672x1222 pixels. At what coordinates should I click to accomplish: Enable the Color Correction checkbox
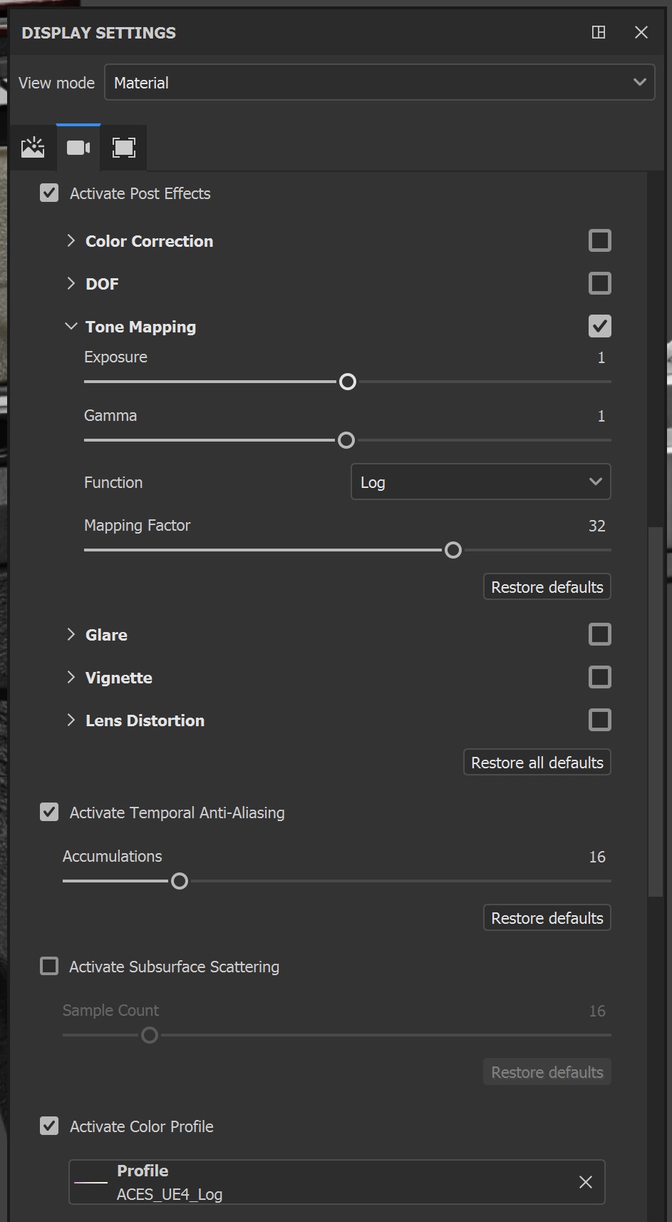coord(599,240)
